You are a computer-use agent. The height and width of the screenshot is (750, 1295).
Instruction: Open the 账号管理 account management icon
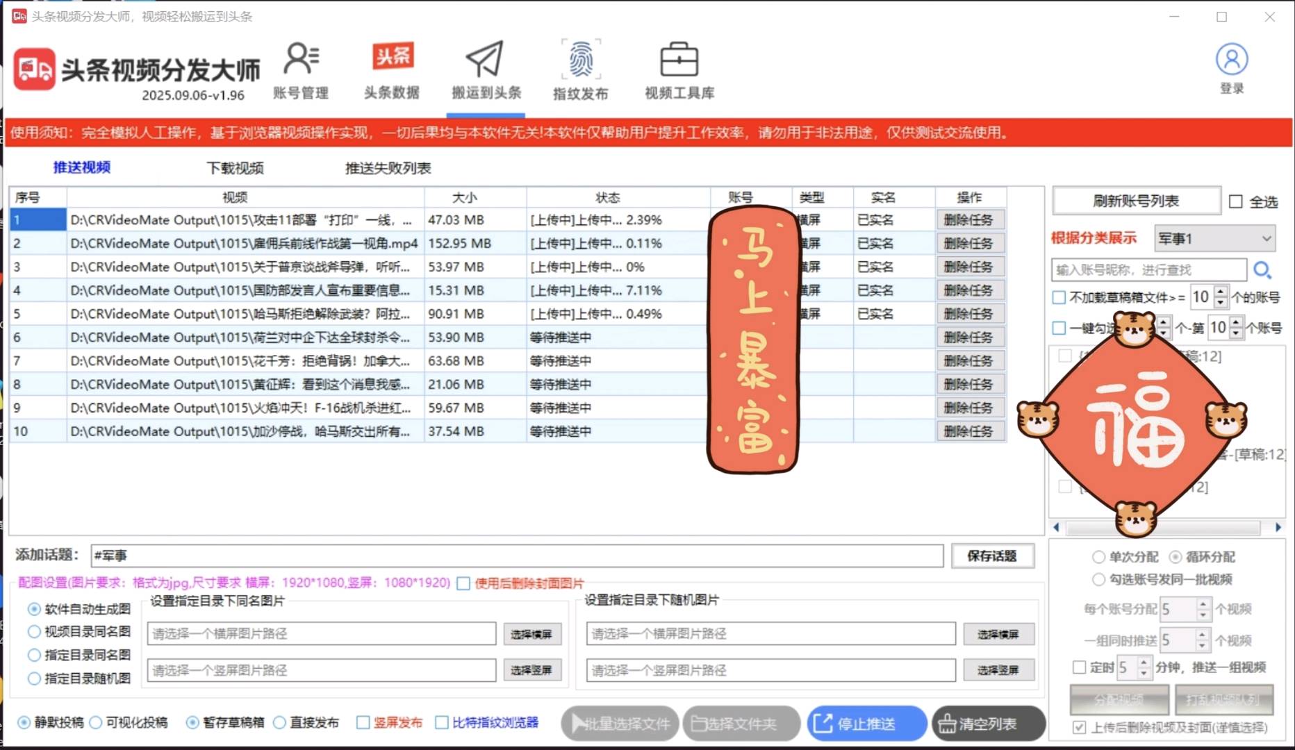tap(300, 60)
